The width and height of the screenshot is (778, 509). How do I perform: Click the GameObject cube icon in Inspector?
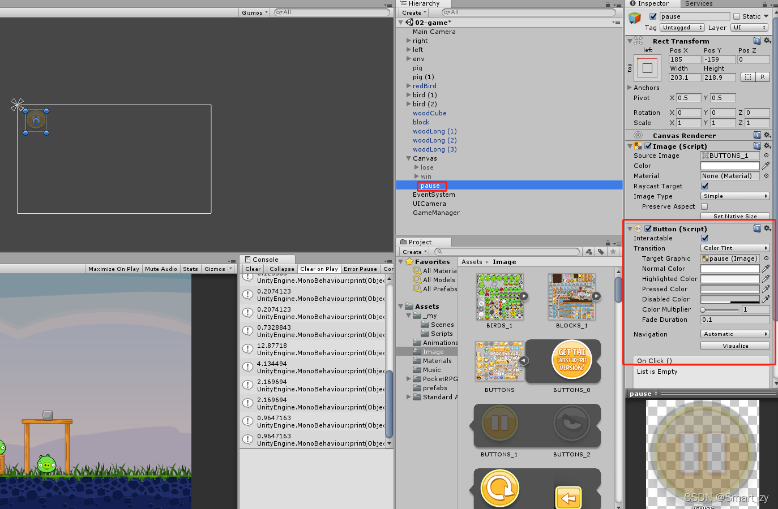pyautogui.click(x=635, y=19)
